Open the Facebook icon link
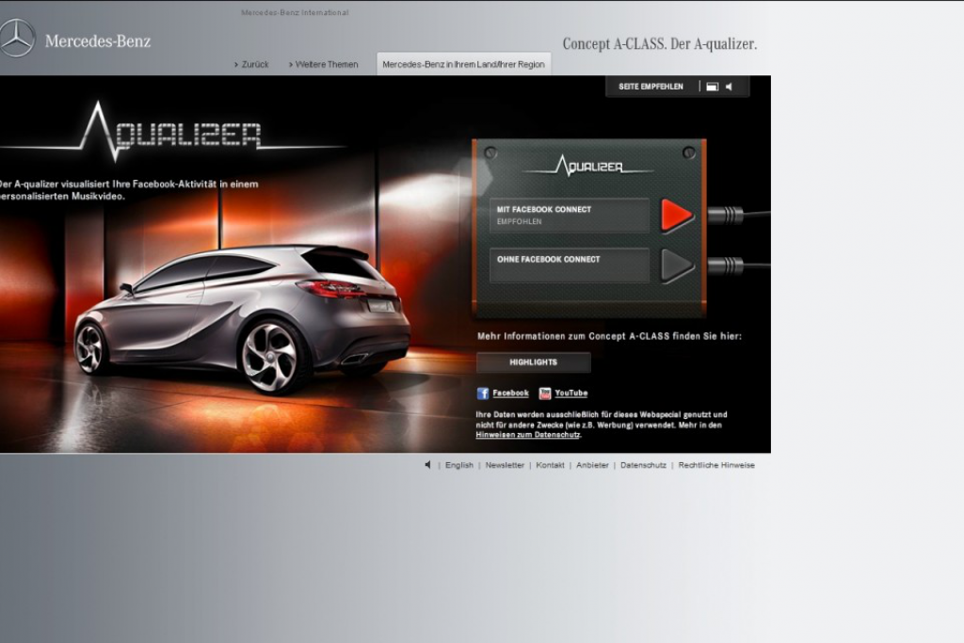 (x=483, y=394)
